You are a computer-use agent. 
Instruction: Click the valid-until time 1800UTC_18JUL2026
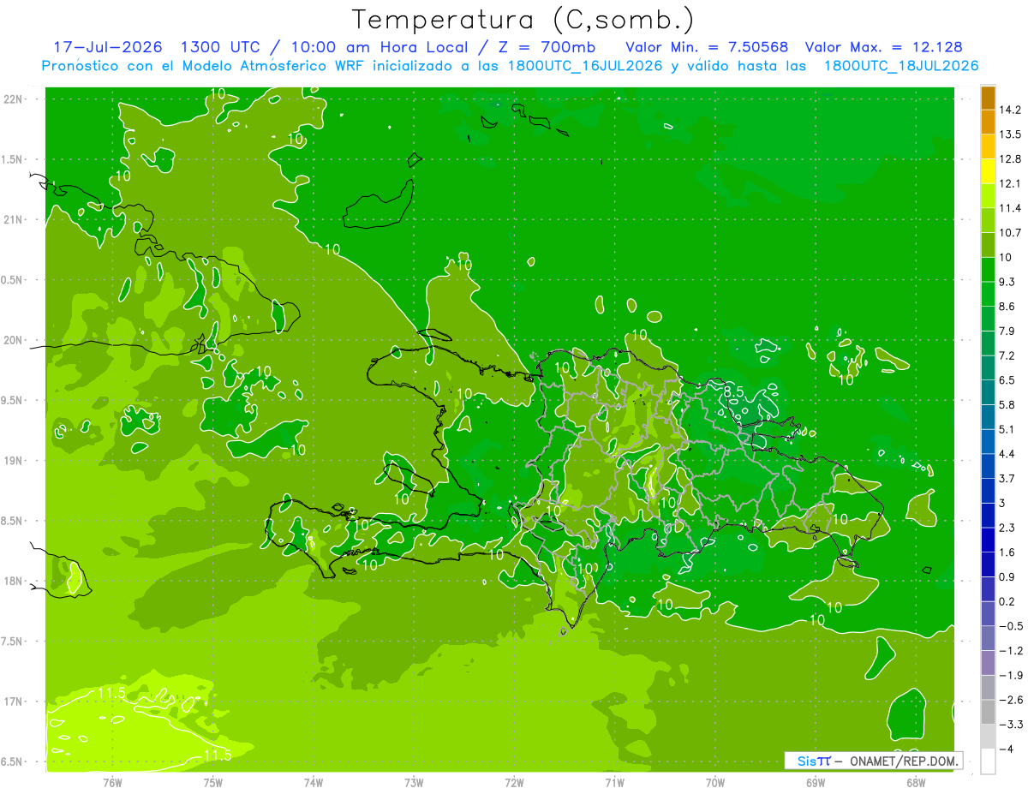click(x=901, y=66)
